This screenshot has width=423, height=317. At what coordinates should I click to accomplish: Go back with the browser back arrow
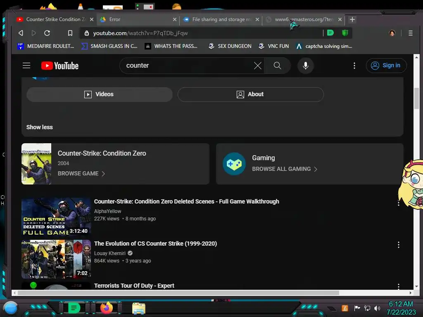tap(21, 33)
